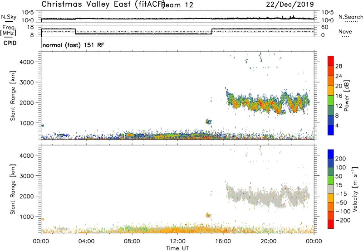Click the gray segment of the velocity colorbar
Image resolution: width=363 pixels, height=251 pixels.
pos(331,189)
